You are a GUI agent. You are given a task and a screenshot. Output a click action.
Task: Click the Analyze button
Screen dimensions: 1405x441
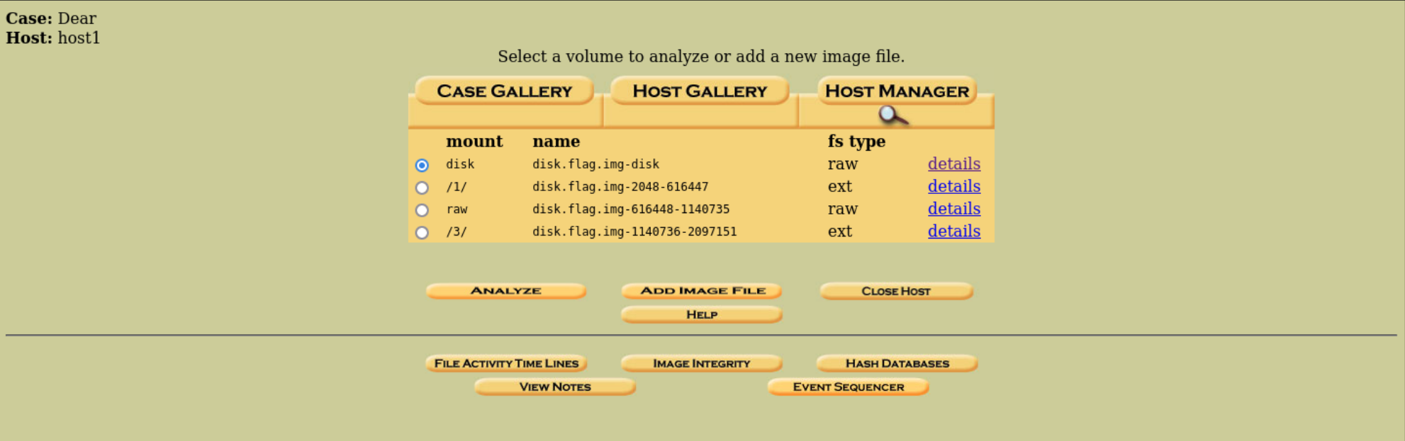click(x=506, y=291)
